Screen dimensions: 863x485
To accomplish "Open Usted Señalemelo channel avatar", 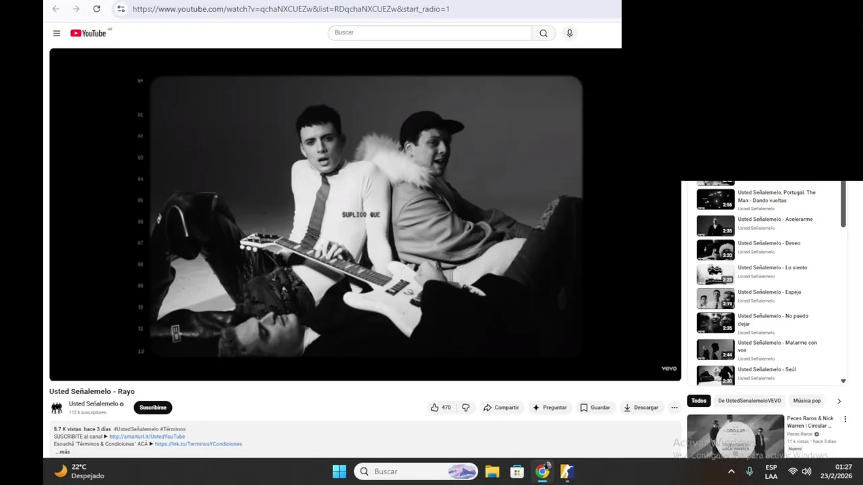I will (57, 408).
